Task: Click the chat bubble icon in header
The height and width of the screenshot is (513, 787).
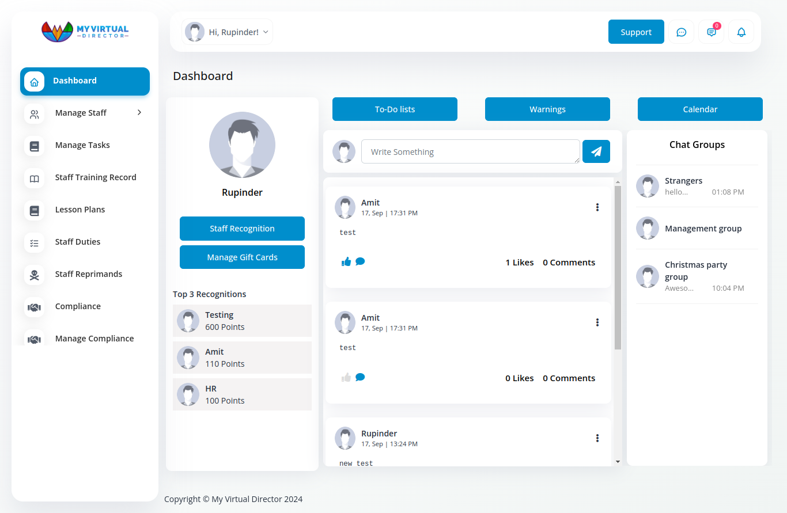Action: pyautogui.click(x=681, y=32)
